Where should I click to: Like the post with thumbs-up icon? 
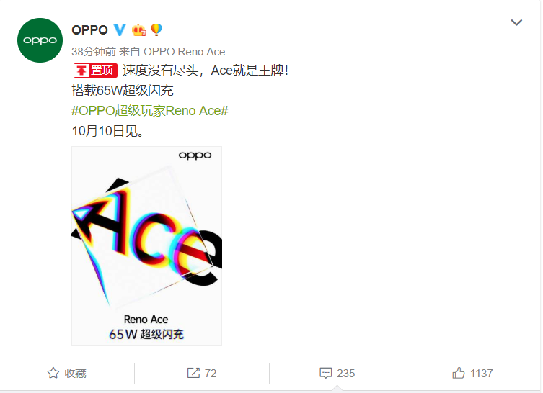(x=459, y=373)
